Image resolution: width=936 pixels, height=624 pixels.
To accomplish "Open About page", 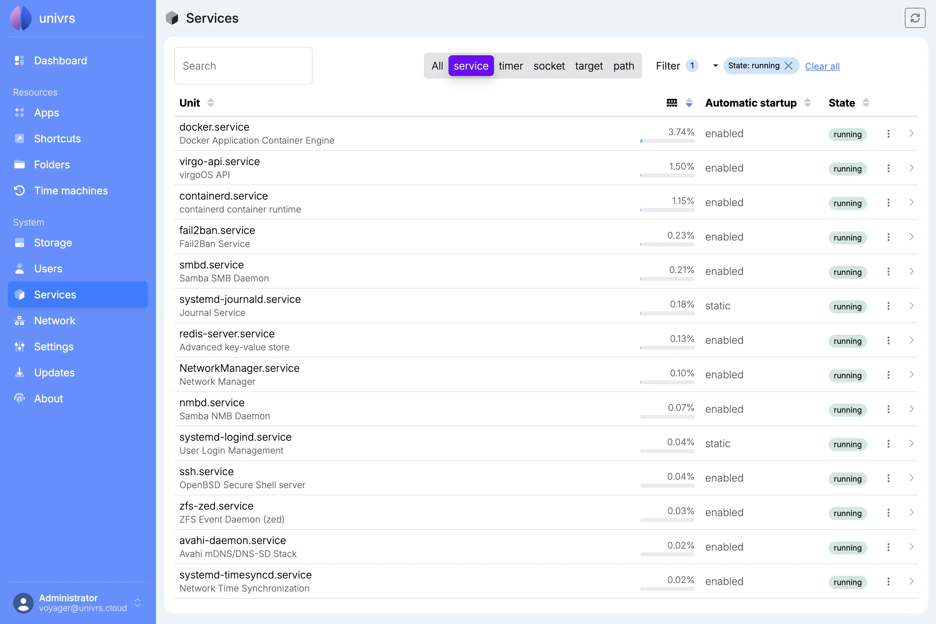I will coord(78,398).
